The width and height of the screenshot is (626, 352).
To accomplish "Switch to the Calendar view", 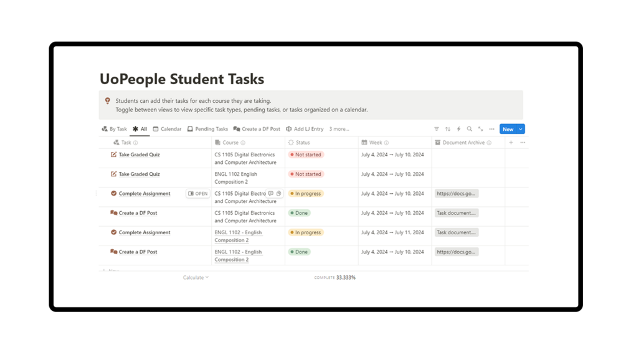I will click(167, 129).
